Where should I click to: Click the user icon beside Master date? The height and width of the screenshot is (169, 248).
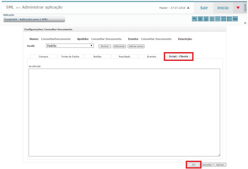(x=188, y=8)
